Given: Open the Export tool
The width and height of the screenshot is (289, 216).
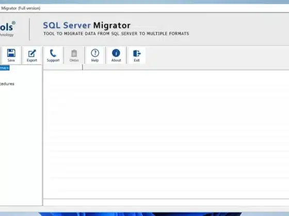Looking at the screenshot, I should 32,56.
